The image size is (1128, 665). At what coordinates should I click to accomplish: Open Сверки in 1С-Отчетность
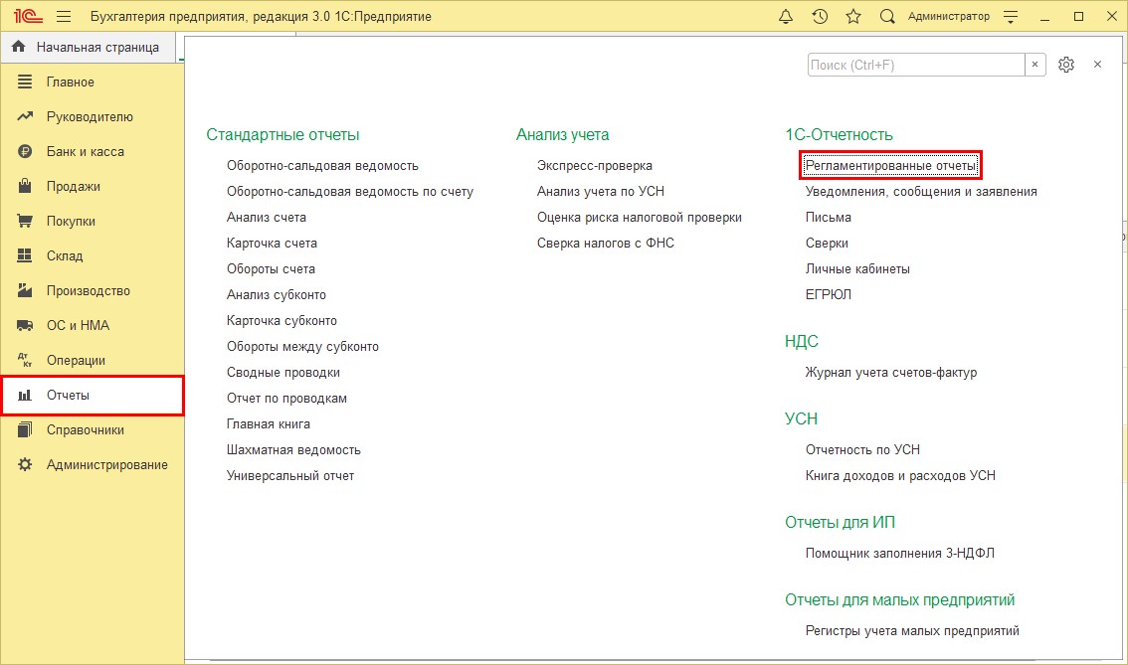(x=827, y=243)
